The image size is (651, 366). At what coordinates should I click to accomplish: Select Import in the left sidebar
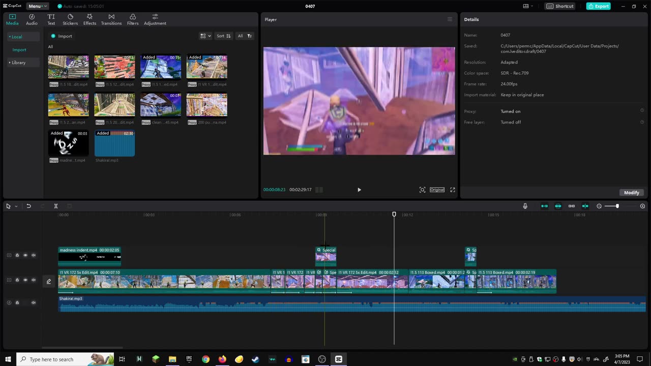[19, 50]
